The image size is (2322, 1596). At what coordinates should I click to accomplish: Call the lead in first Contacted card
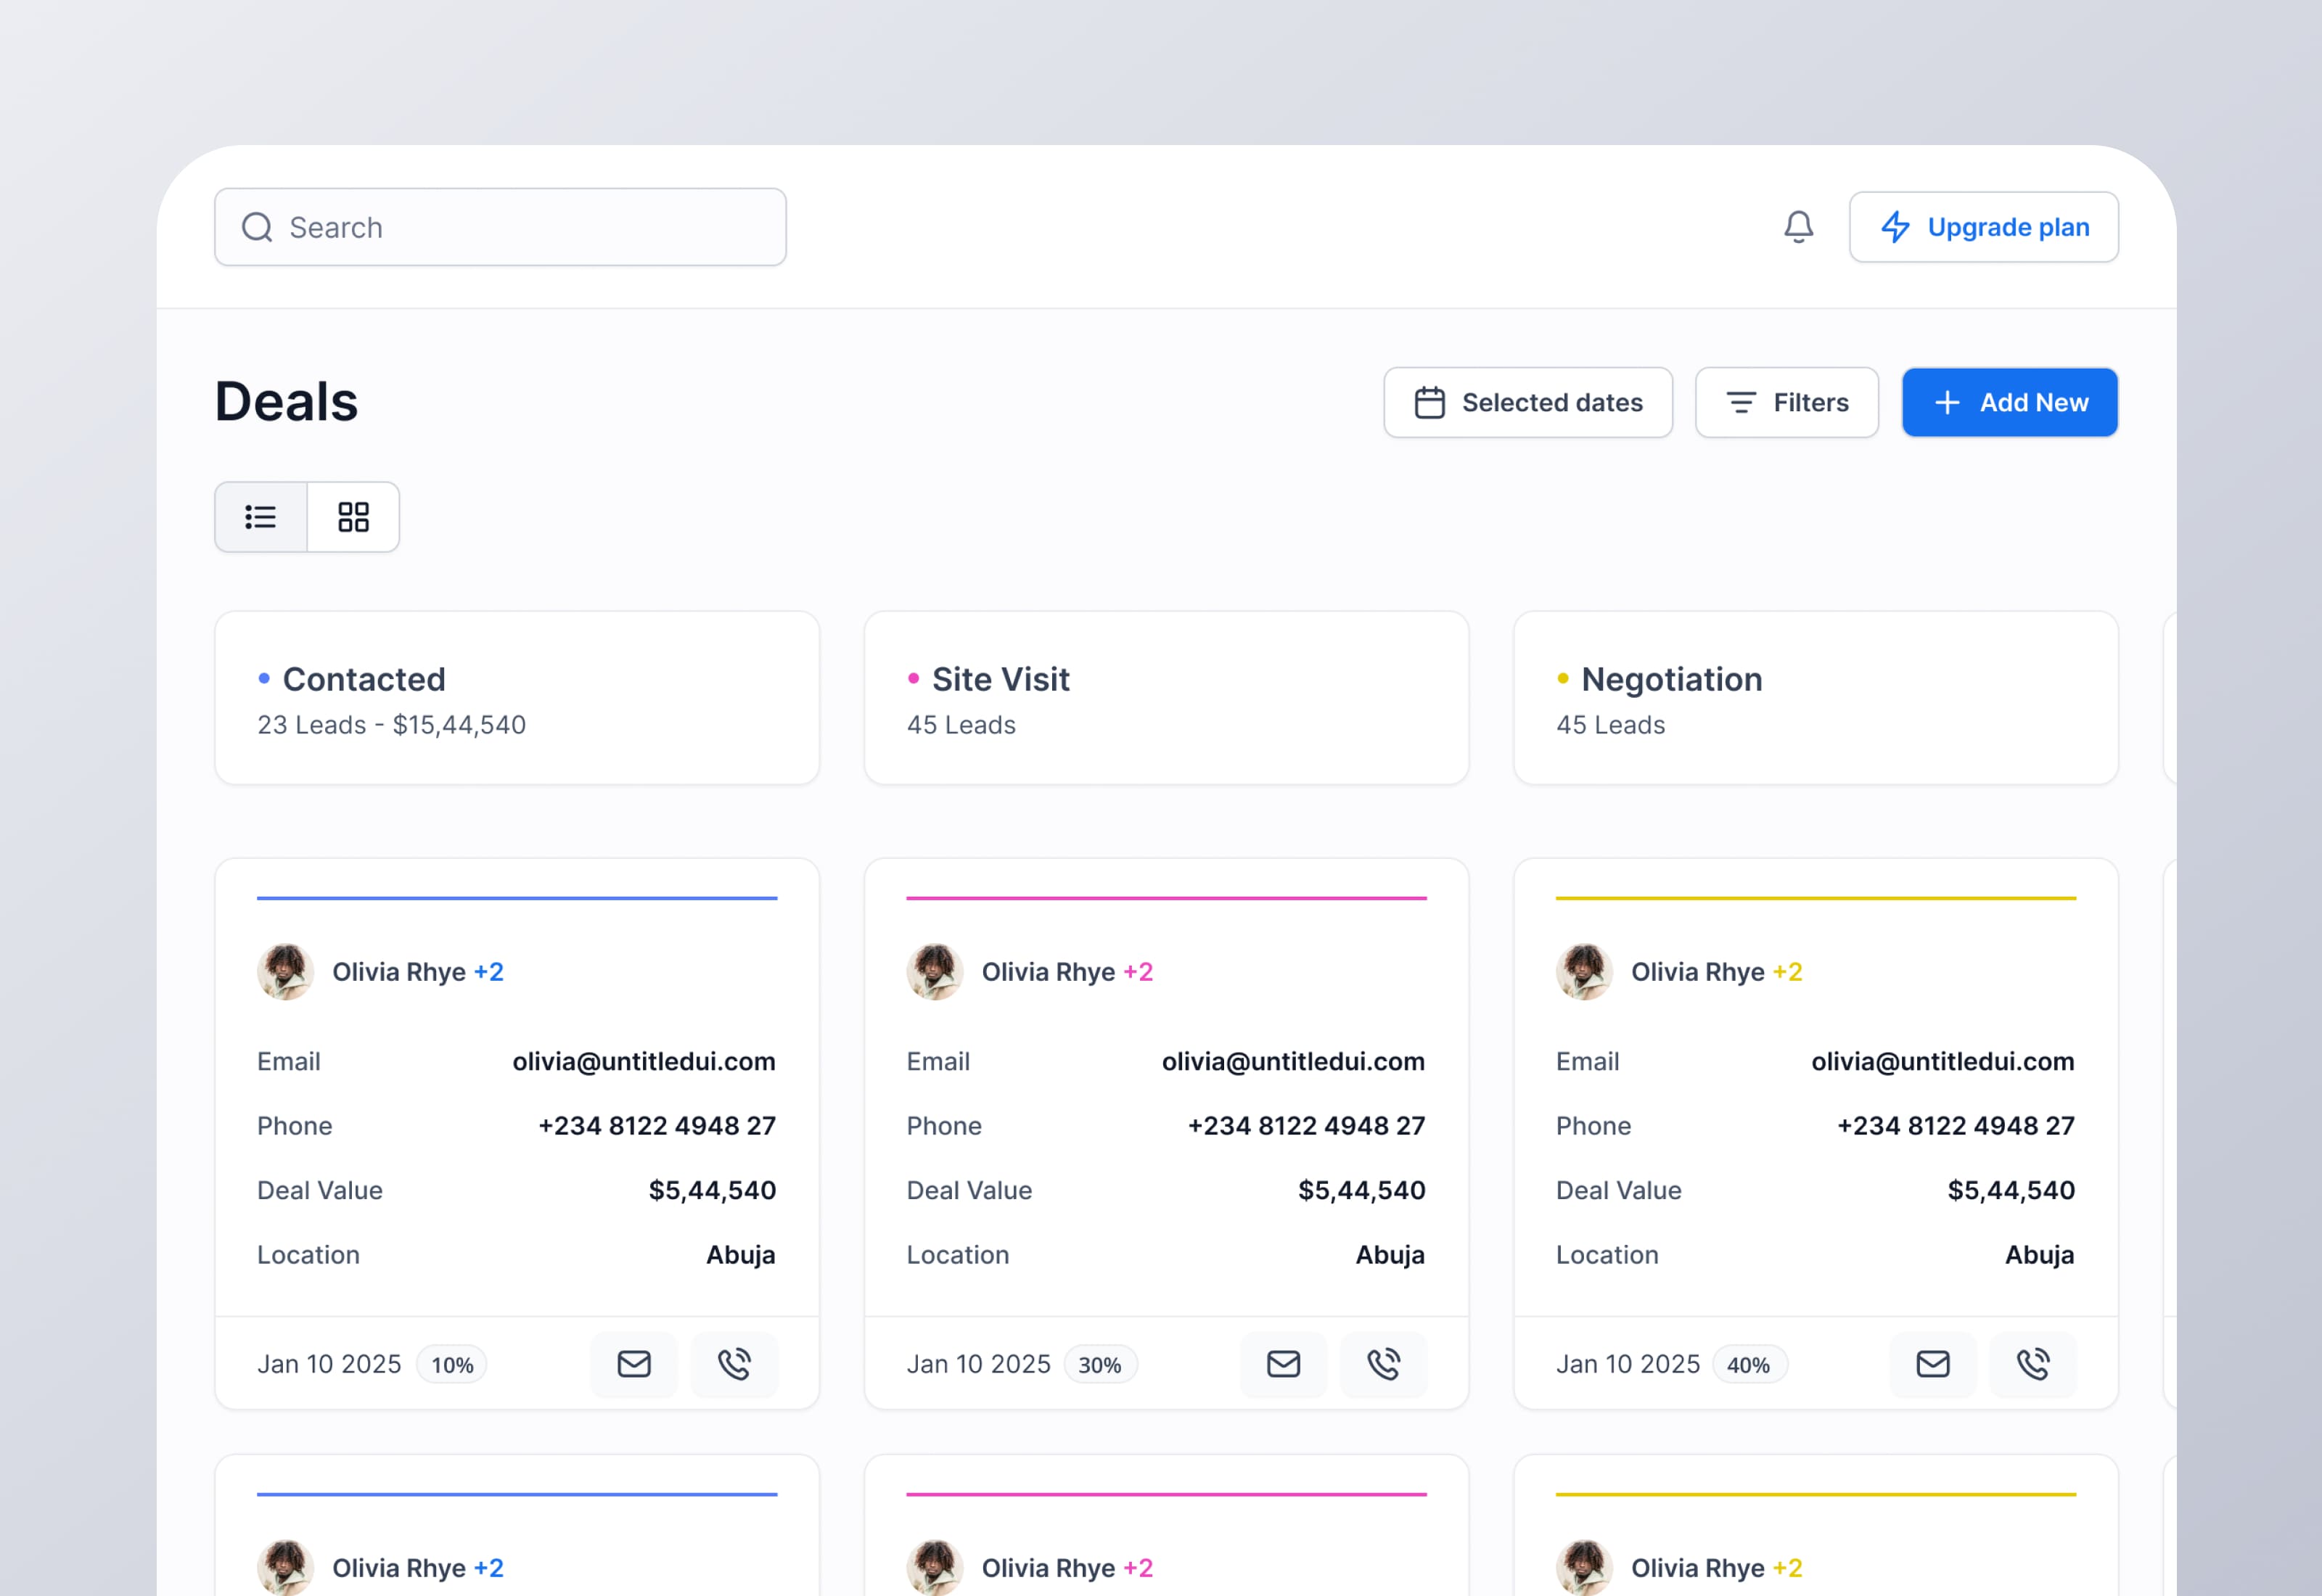pos(734,1364)
